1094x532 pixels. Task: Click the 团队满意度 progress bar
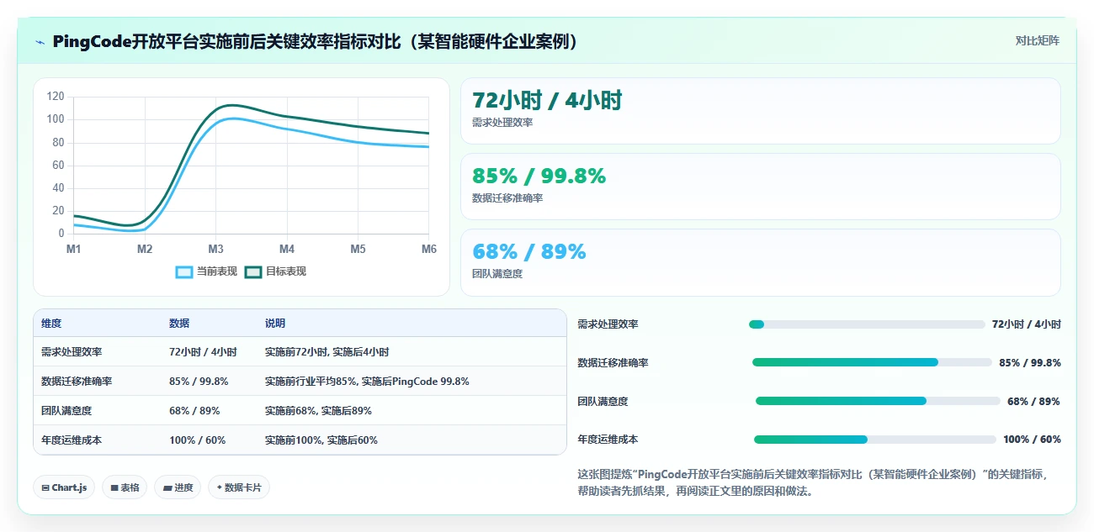point(878,401)
